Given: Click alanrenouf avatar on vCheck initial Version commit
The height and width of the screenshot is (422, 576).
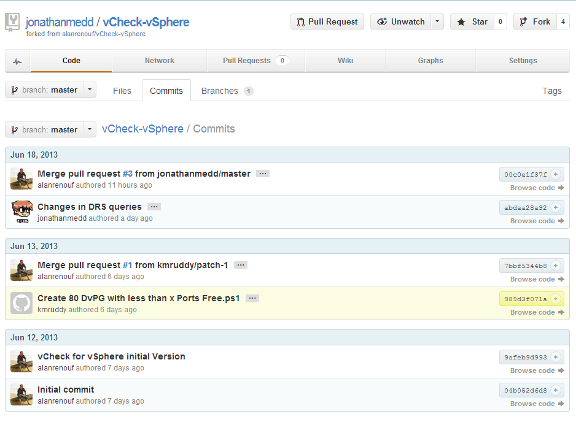Looking at the screenshot, I should (x=21, y=361).
